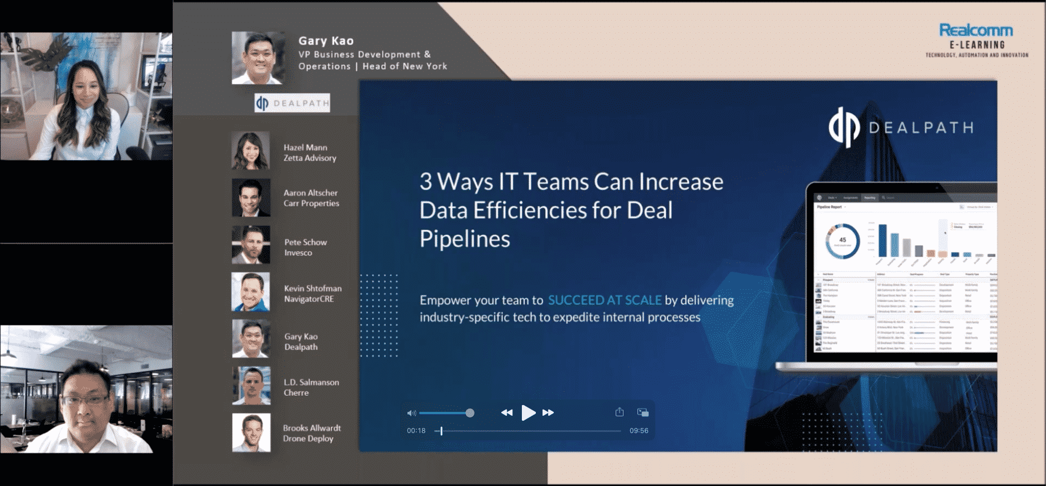Image resolution: width=1046 pixels, height=486 pixels.
Task: Mute audio with the speaker icon
Action: pos(411,413)
